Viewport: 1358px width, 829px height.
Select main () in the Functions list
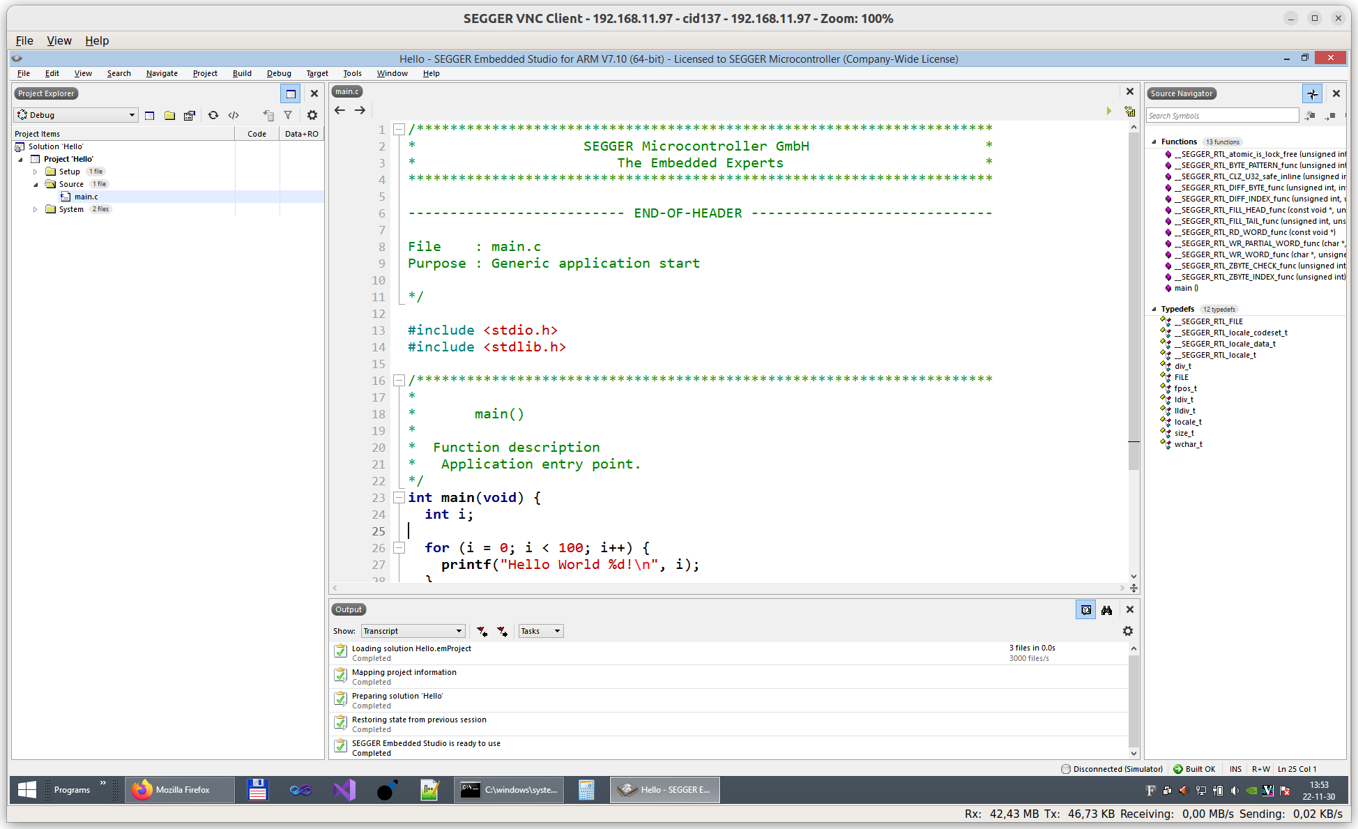1186,288
